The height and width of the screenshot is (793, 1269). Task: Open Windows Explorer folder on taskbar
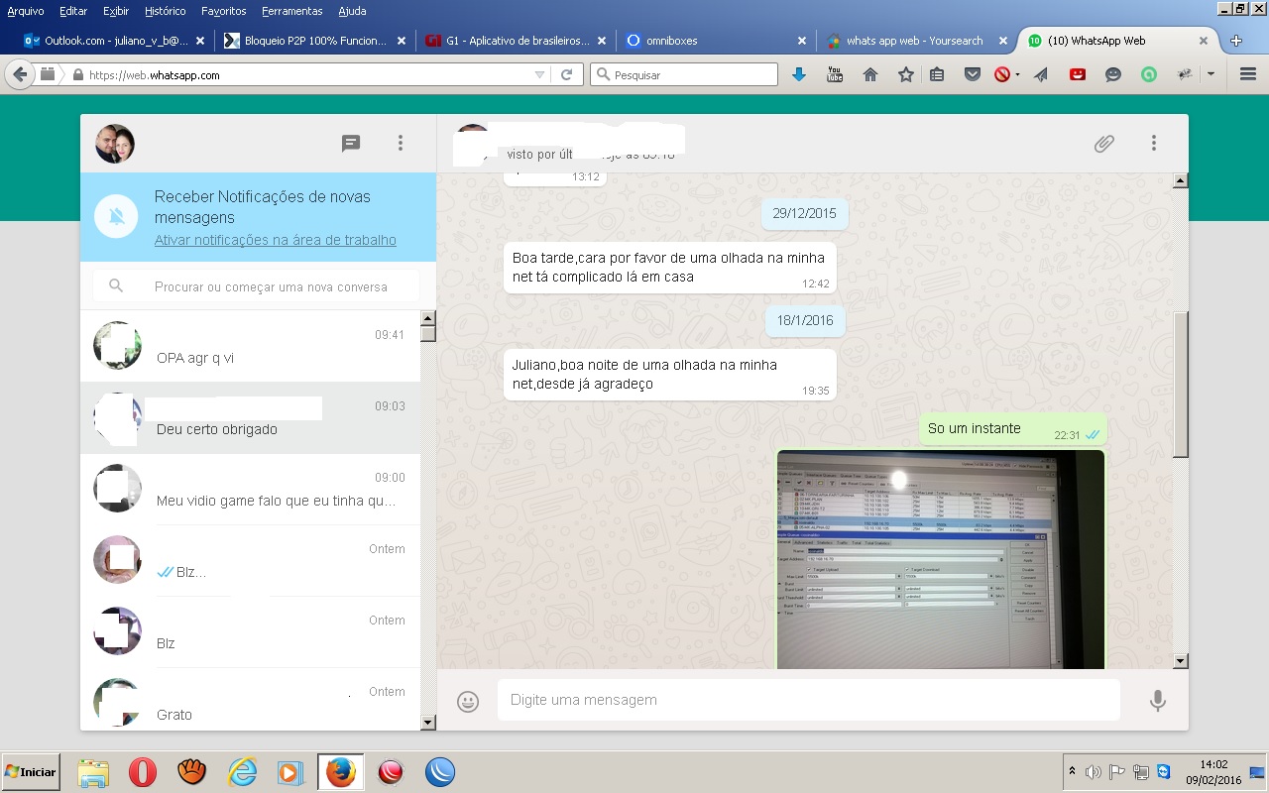(x=93, y=772)
